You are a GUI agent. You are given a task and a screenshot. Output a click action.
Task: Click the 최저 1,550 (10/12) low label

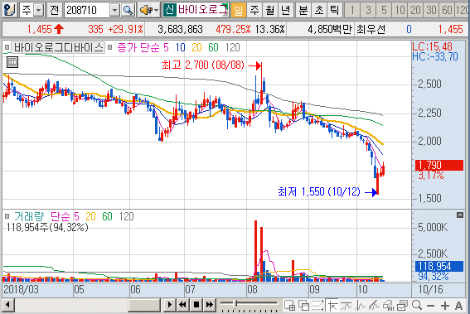point(318,191)
